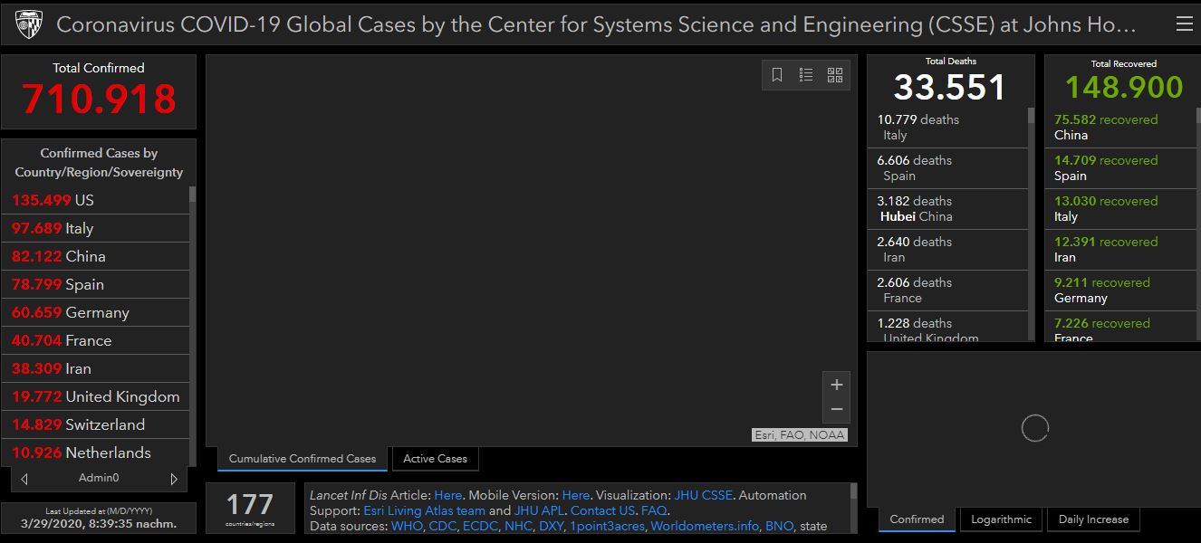Go to next admin level with right arrow

tap(174, 478)
